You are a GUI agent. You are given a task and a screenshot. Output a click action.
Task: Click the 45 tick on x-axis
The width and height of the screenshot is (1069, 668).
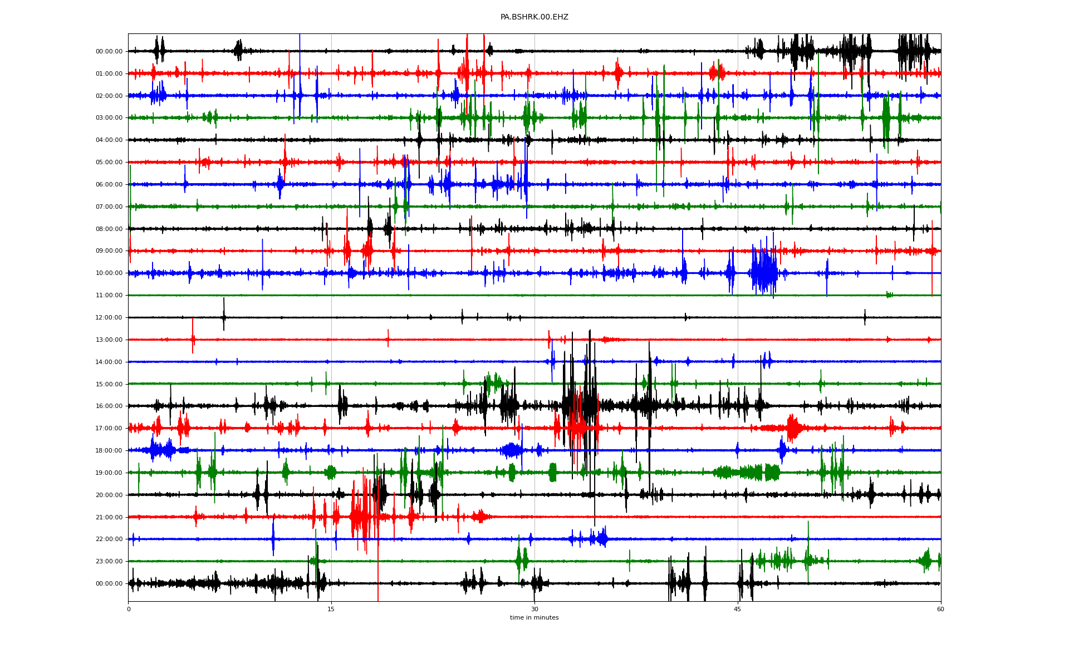(738, 610)
